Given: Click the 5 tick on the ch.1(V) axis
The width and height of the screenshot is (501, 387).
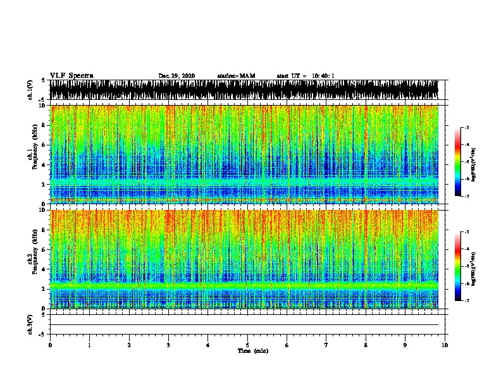Looking at the screenshot, I should (43, 80).
